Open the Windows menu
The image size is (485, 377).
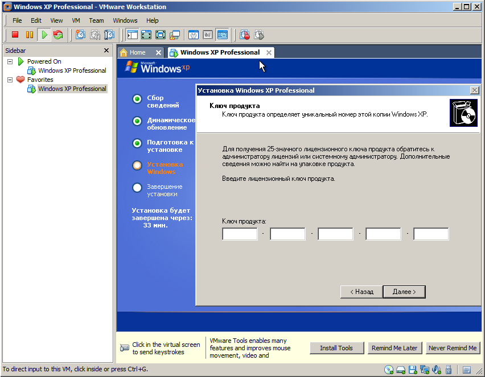125,20
